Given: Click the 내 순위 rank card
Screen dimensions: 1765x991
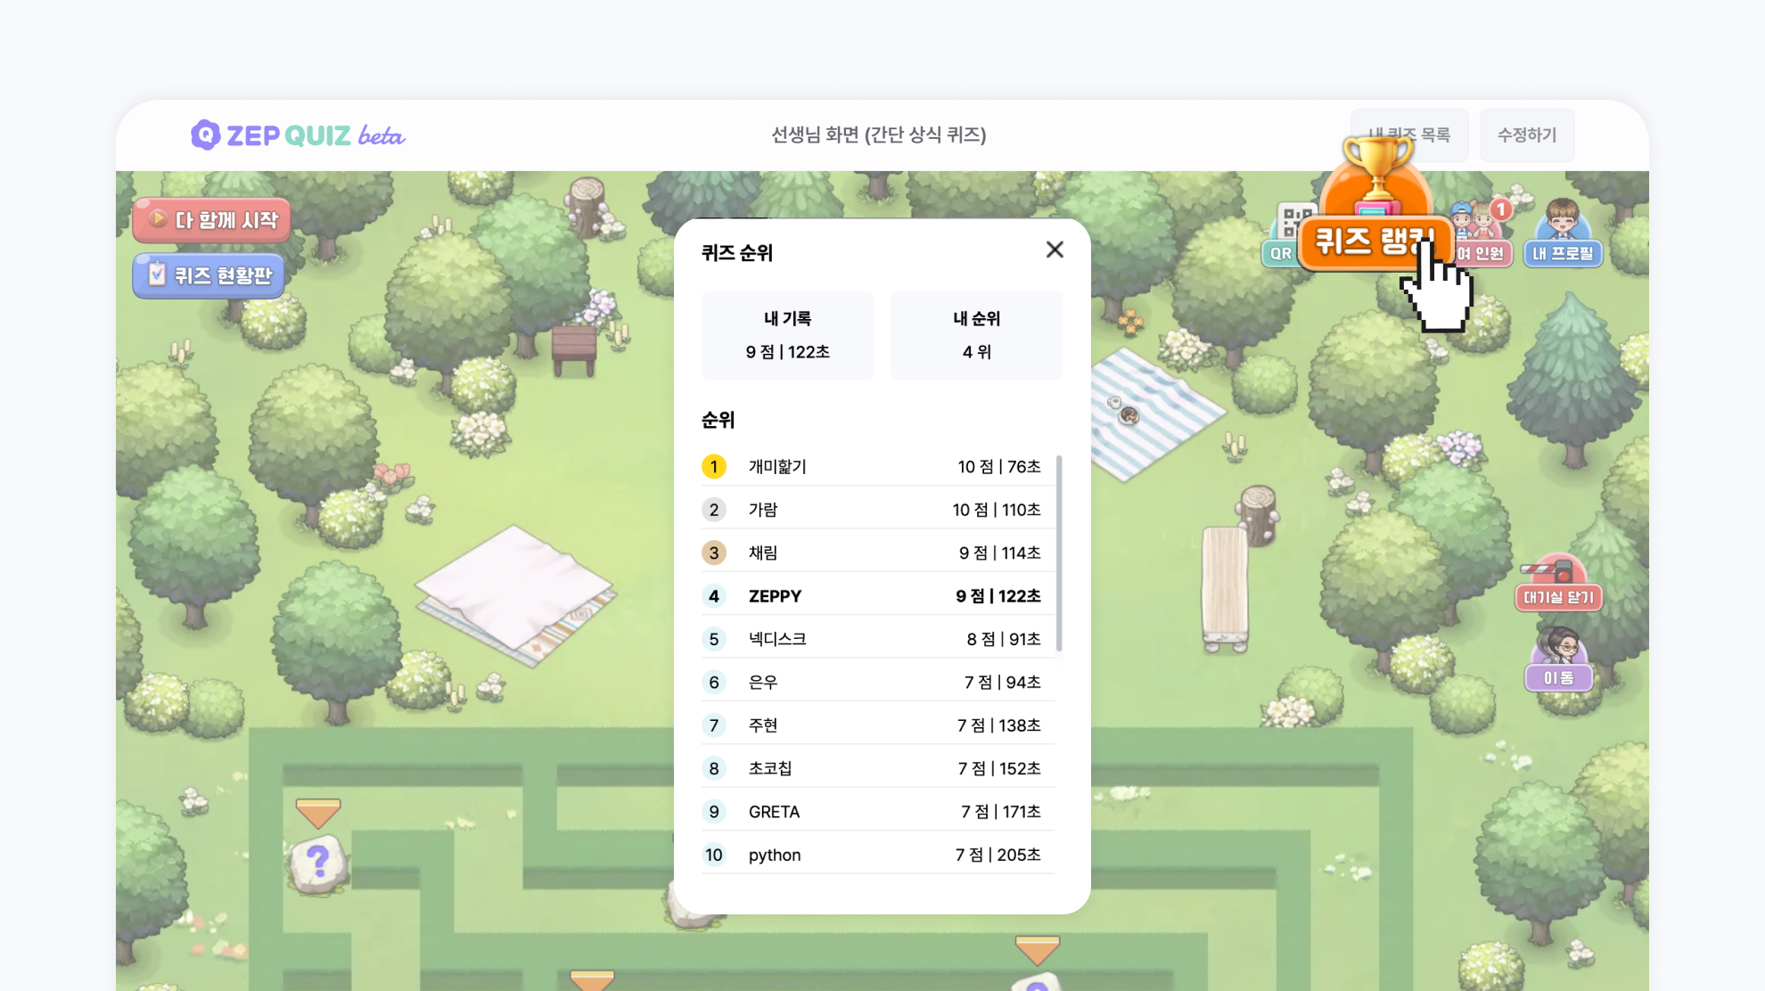Looking at the screenshot, I should 976,335.
